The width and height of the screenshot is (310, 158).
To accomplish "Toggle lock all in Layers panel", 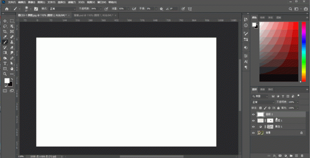I will (x=278, y=108).
